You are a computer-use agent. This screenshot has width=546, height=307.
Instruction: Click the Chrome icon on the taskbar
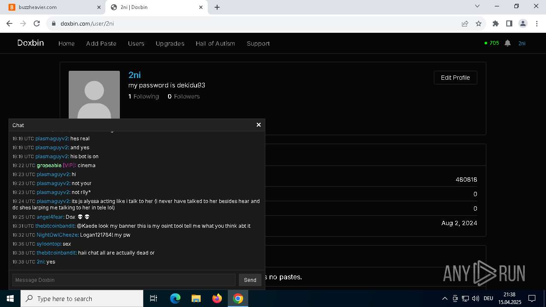coord(238,298)
